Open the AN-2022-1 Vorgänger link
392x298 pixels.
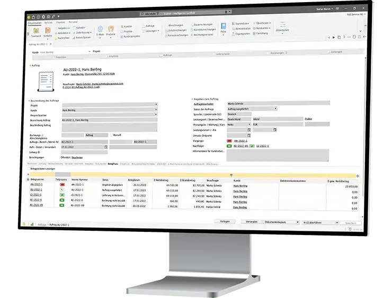click(240, 141)
